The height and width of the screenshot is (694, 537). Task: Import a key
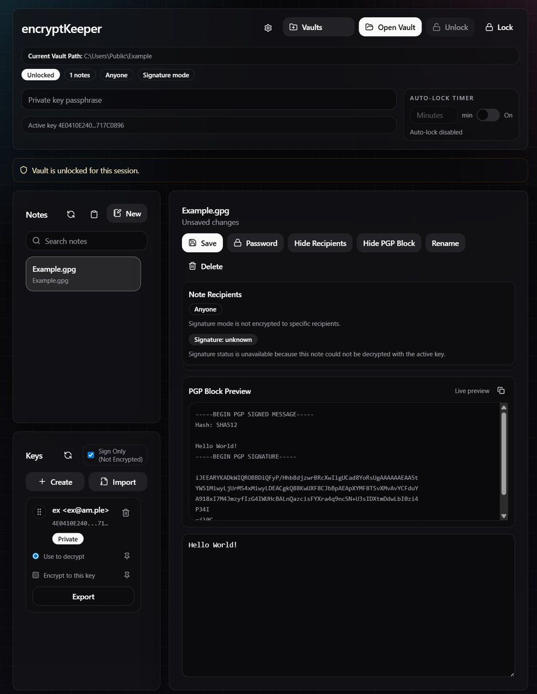click(118, 482)
